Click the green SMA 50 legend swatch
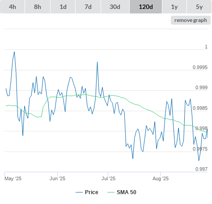This screenshot has height=204, width=212. (111, 192)
